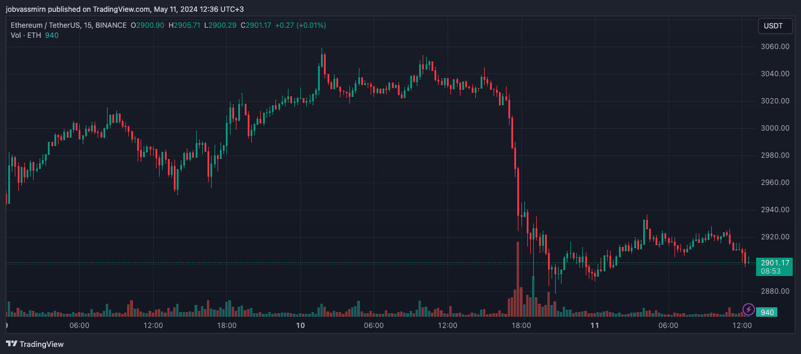Click the 940 volume value tag
This screenshot has width=801, height=354.
(x=767, y=312)
